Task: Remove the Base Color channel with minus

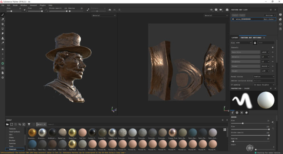Action: click(273, 52)
